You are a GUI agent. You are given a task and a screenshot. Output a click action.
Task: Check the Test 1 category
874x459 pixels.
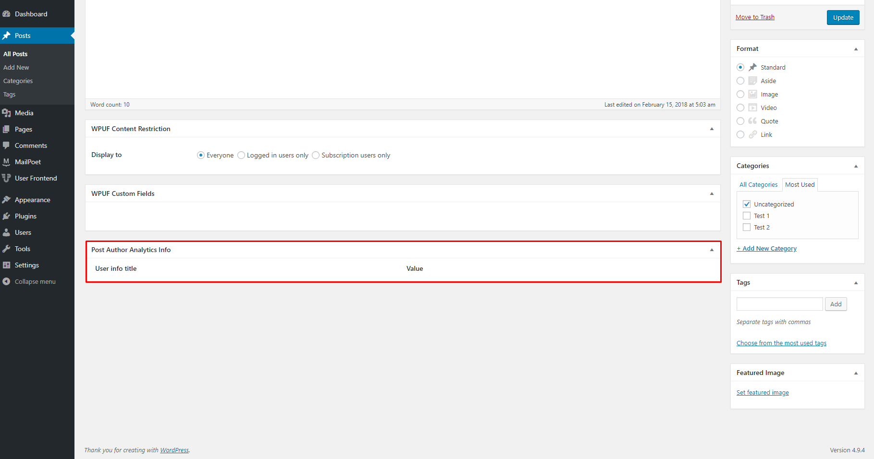tap(747, 216)
